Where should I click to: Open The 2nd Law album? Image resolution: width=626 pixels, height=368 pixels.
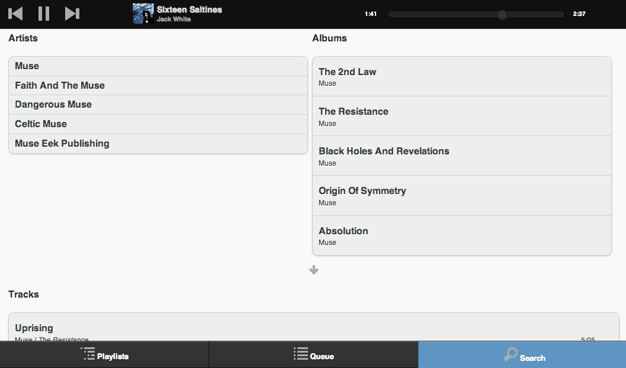(461, 76)
